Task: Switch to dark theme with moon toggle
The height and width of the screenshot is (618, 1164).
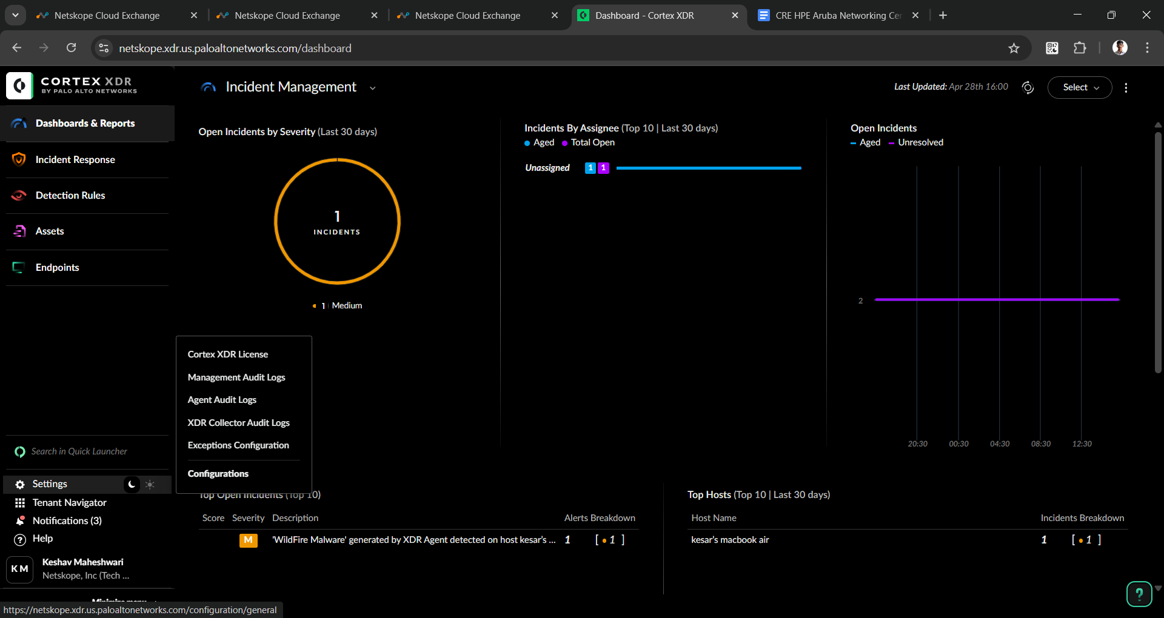Action: tap(132, 485)
